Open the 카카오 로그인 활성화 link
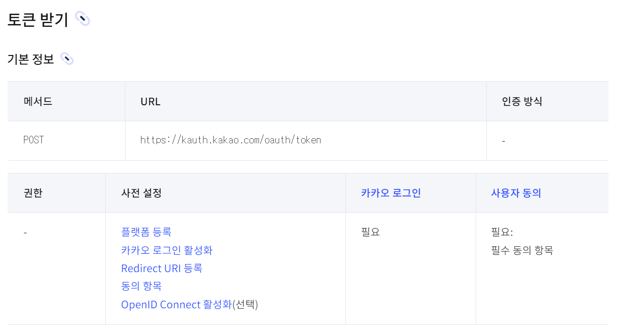The width and height of the screenshot is (618, 336). click(x=167, y=250)
